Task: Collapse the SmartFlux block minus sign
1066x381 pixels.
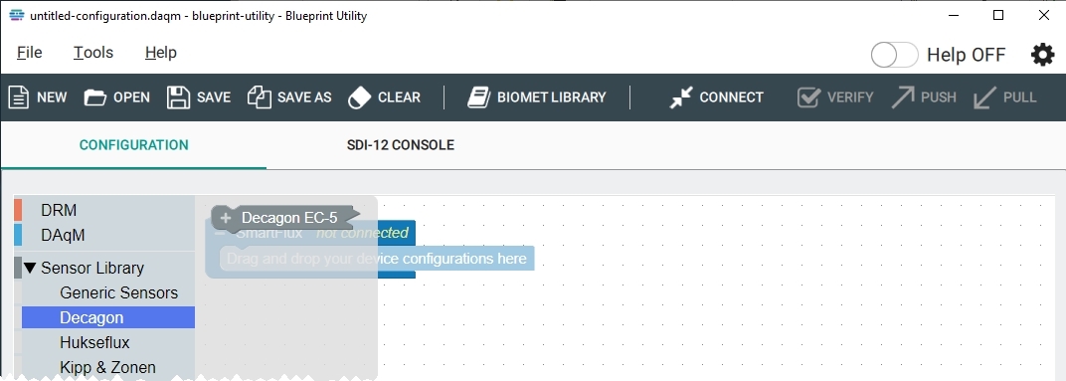Action: (x=221, y=233)
